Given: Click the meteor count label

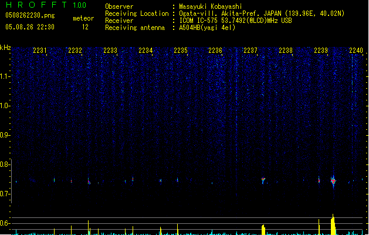Looking at the screenshot, I should coord(83,18).
